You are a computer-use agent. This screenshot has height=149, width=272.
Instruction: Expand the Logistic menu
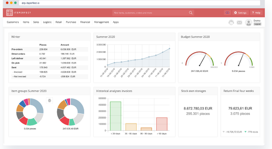pos(47,22)
